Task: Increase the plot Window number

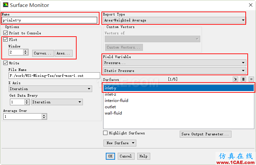Action: pos(26,51)
